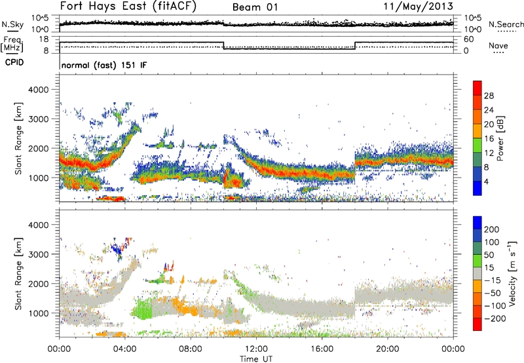Click the 'Power [dB]' colorbar title
This screenshot has width=524, height=363.
[x=500, y=138]
